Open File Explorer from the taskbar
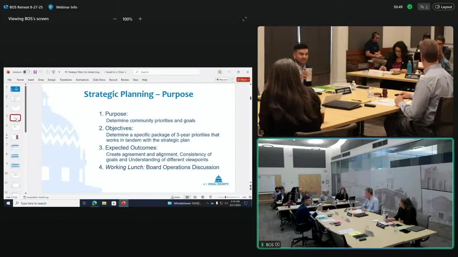458x257 pixels. pos(104,203)
